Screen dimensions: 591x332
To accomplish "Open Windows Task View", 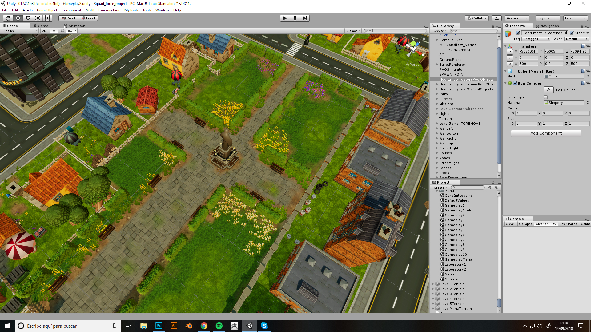I will [x=128, y=326].
